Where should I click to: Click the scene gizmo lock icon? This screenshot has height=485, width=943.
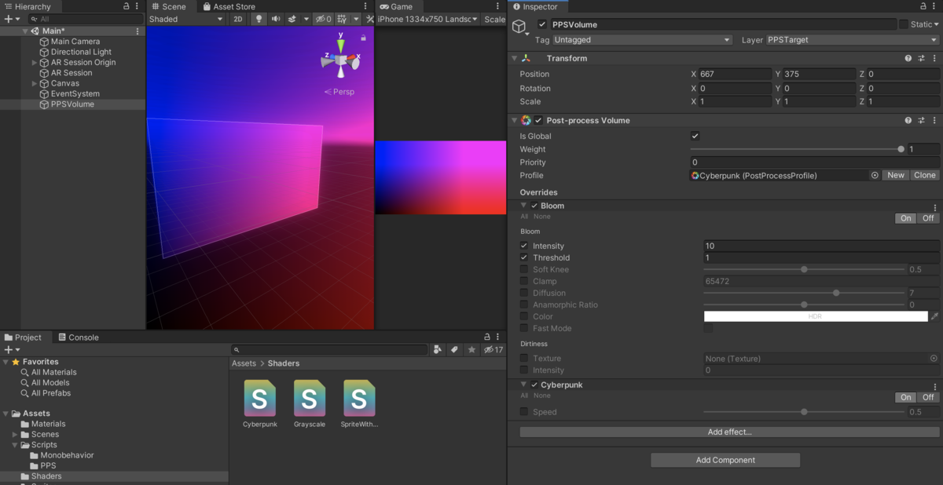363,37
